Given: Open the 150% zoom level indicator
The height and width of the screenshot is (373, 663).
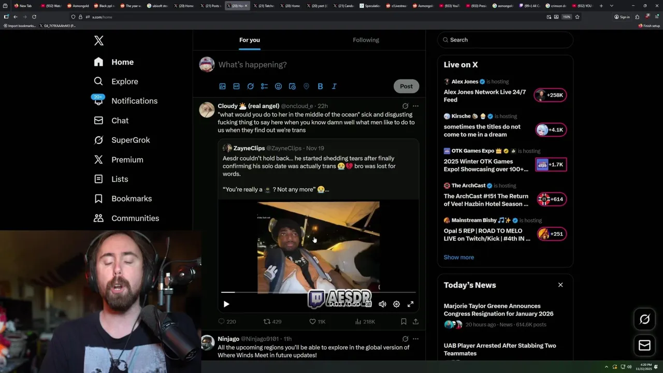Looking at the screenshot, I should [567, 17].
